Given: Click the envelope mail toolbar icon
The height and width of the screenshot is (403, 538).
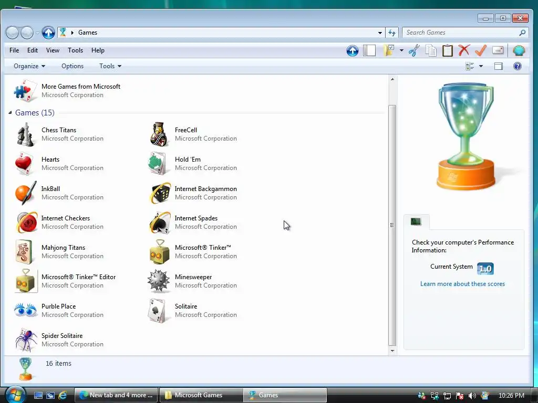Looking at the screenshot, I should click(498, 50).
